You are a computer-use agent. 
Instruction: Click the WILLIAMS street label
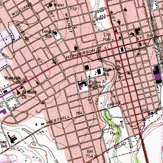22,9
